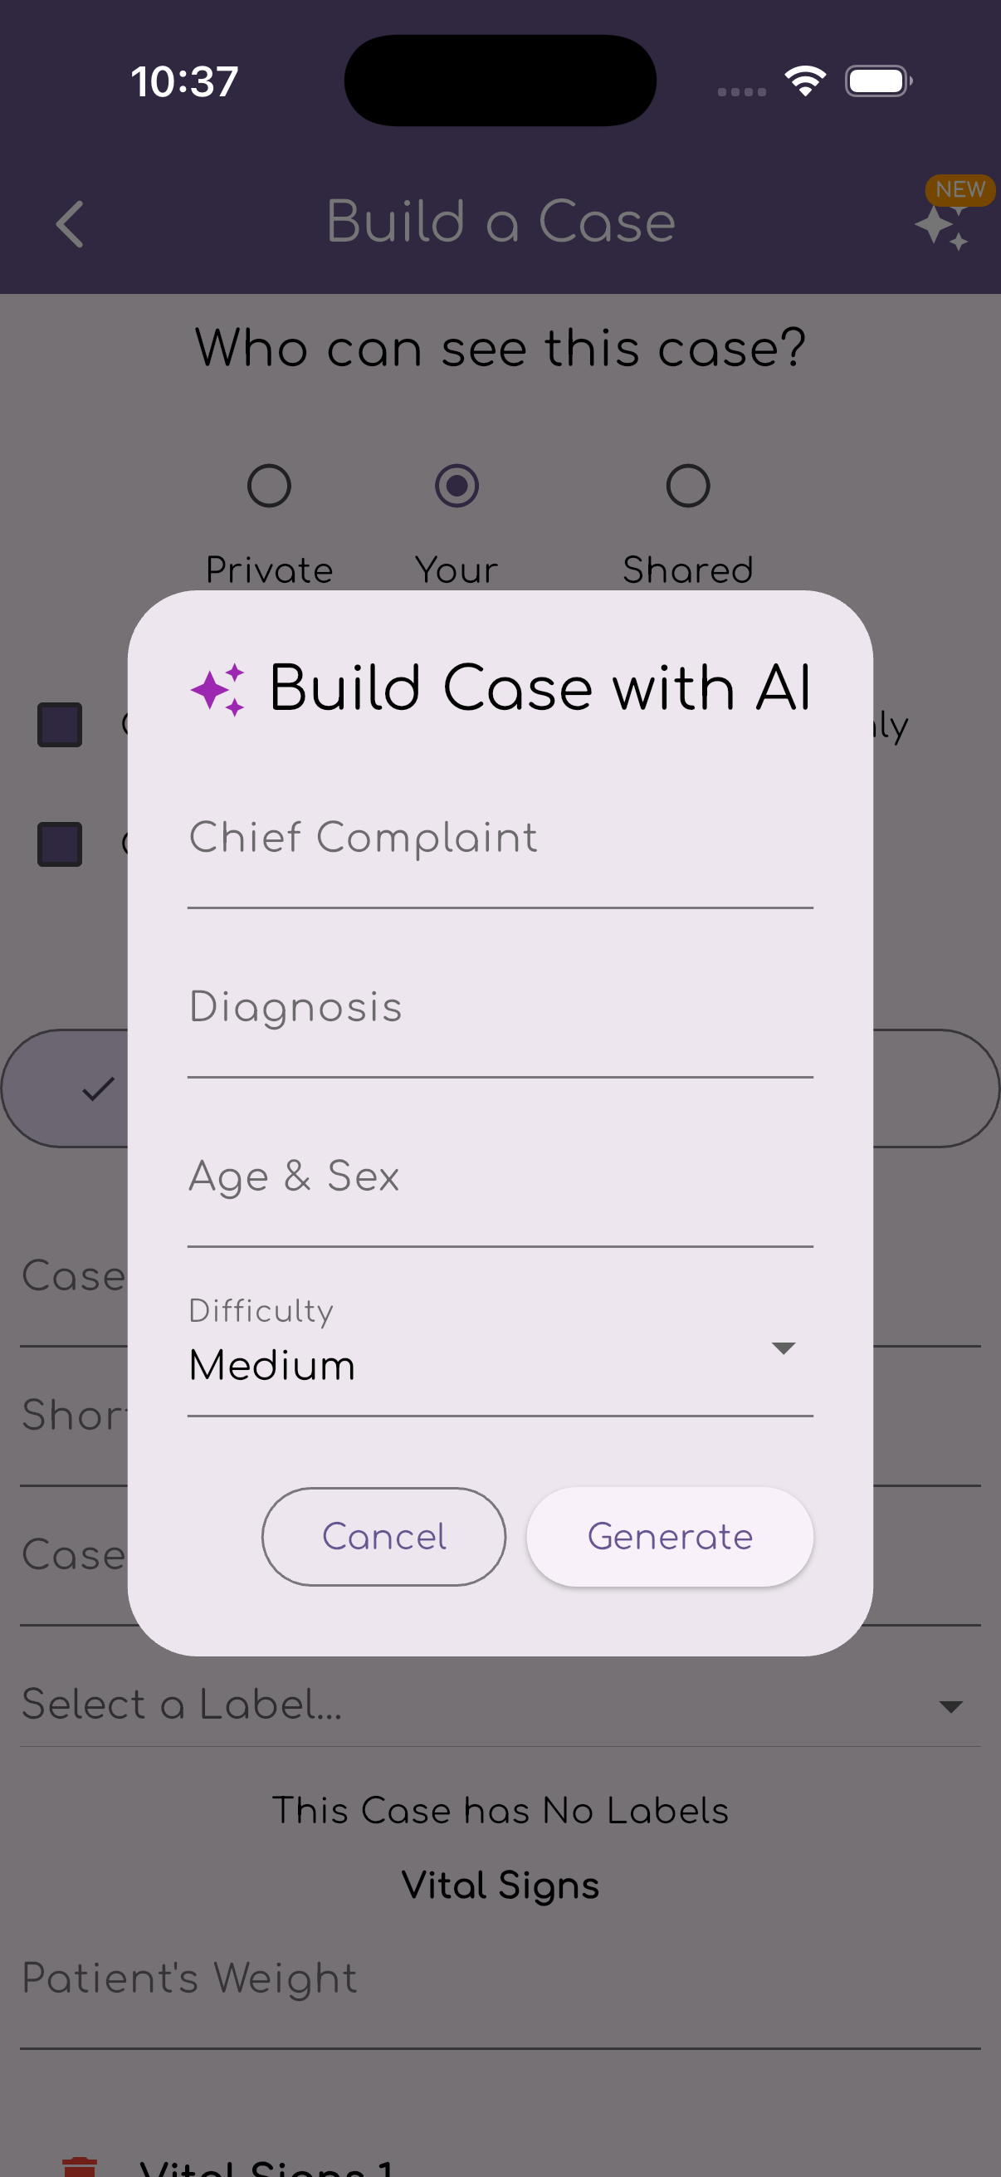Tap the dropdown arrow next to Medium

pyautogui.click(x=782, y=1348)
